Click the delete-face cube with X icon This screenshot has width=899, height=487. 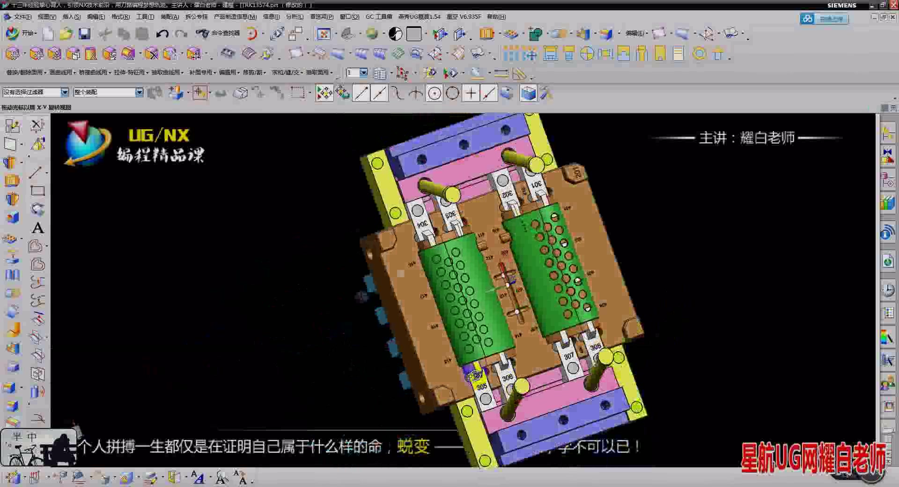151,54
